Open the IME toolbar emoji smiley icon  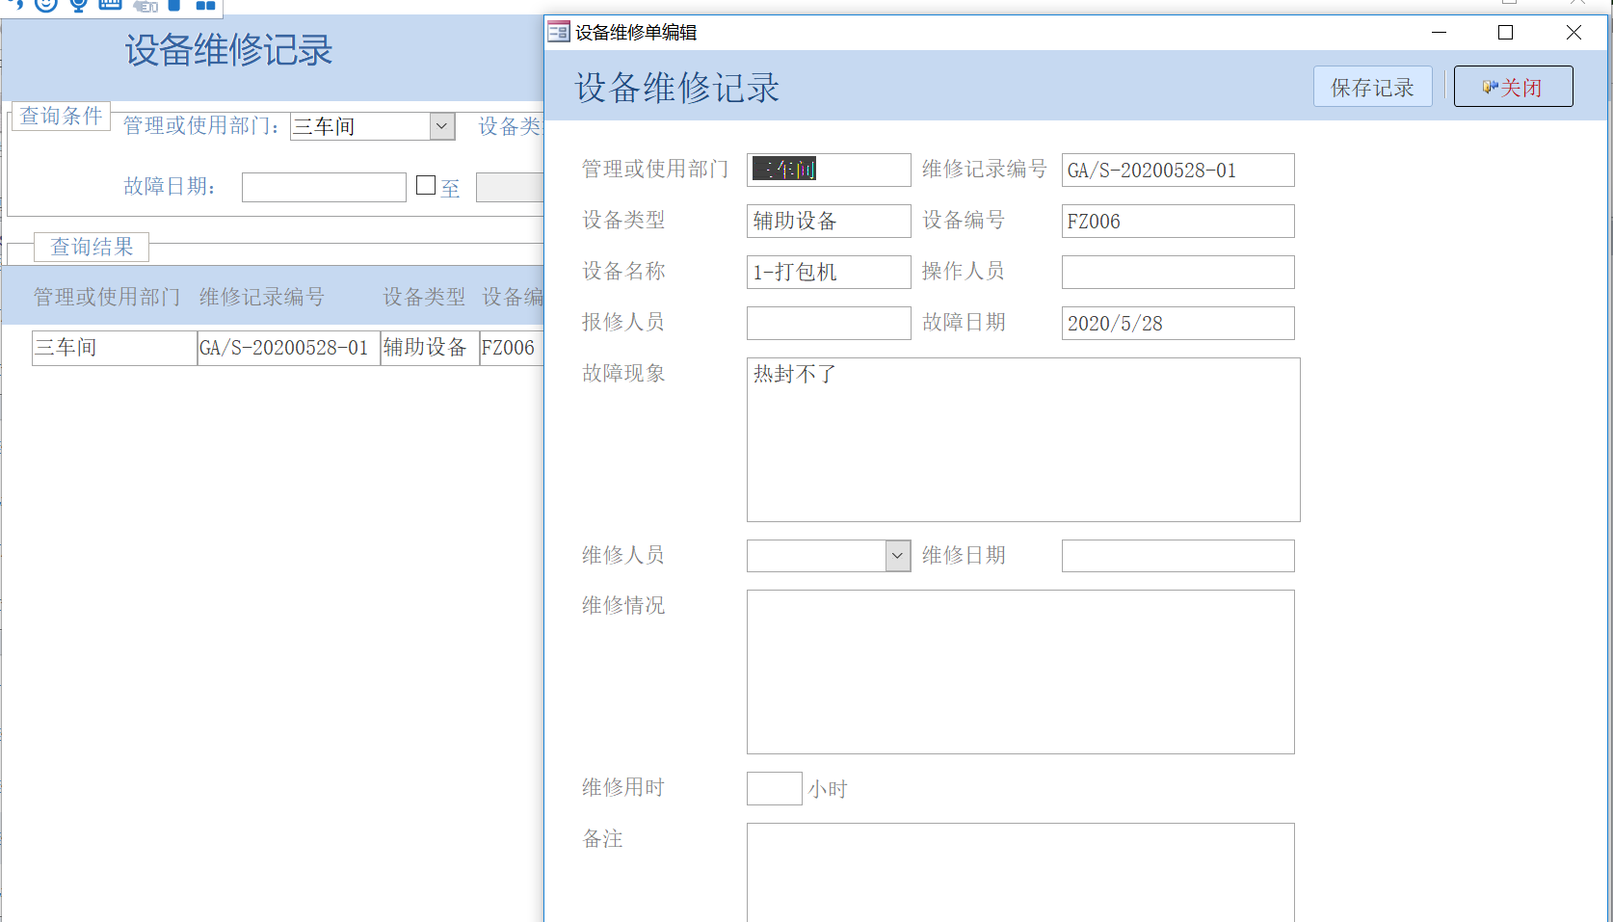coord(45,4)
